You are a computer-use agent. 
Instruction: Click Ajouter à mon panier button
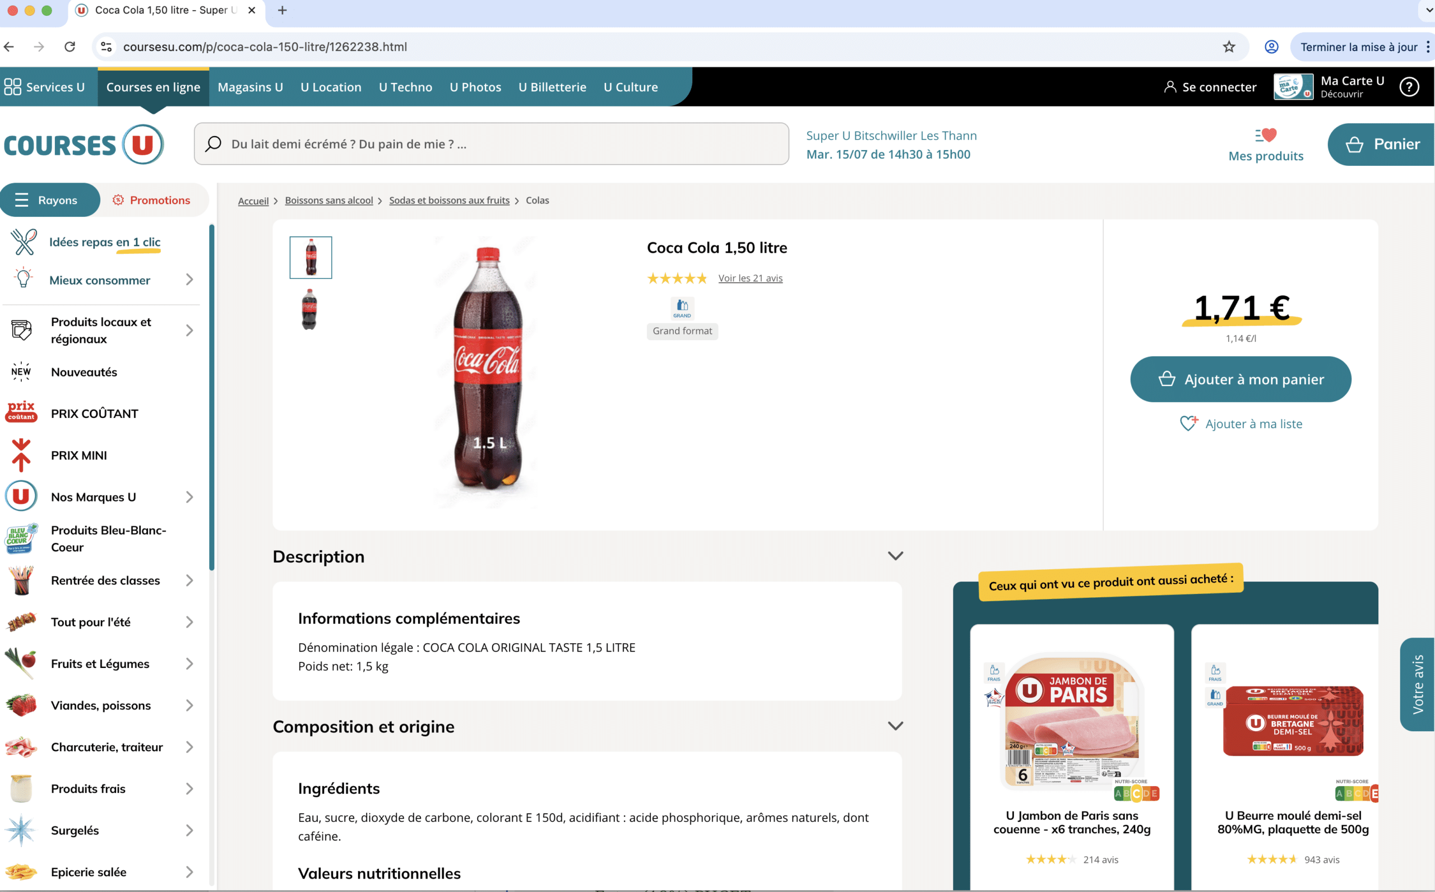[1240, 379]
